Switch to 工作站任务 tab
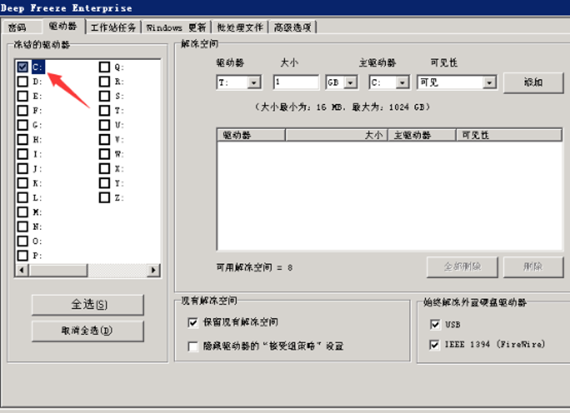The height and width of the screenshot is (413, 570). tap(113, 27)
